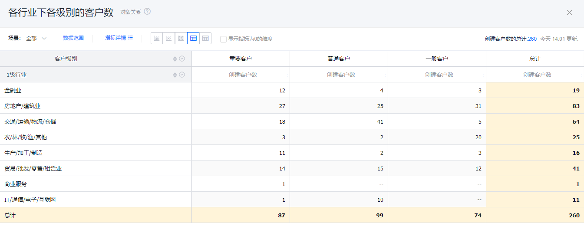Enable 显示指标为0的维度 checkbox

[223, 39]
